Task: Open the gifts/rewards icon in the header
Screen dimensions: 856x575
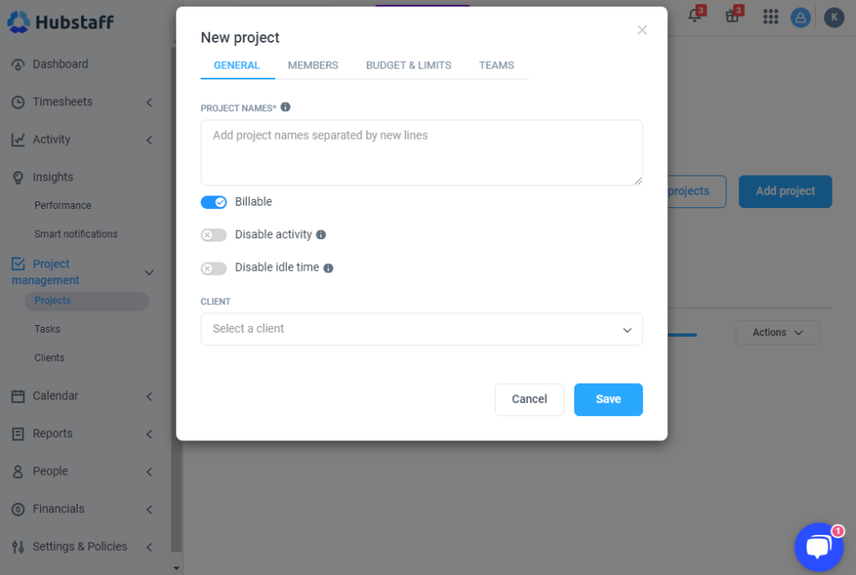Action: (732, 16)
